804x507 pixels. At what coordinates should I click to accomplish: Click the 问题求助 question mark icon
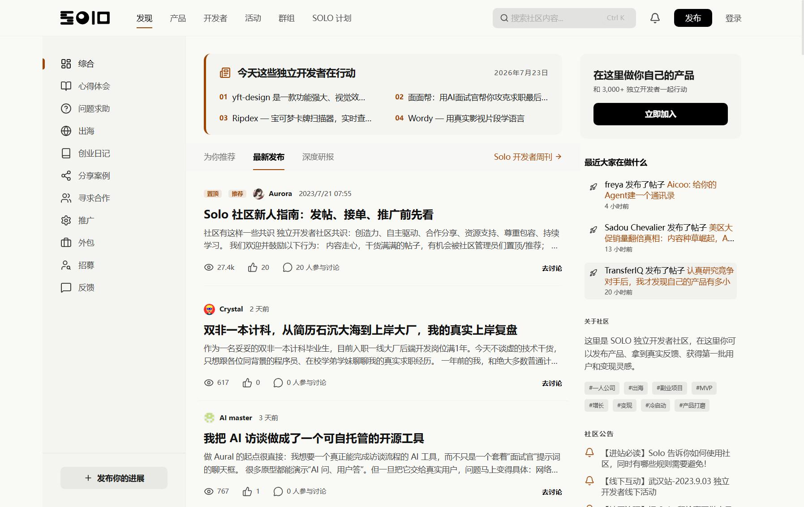point(66,108)
